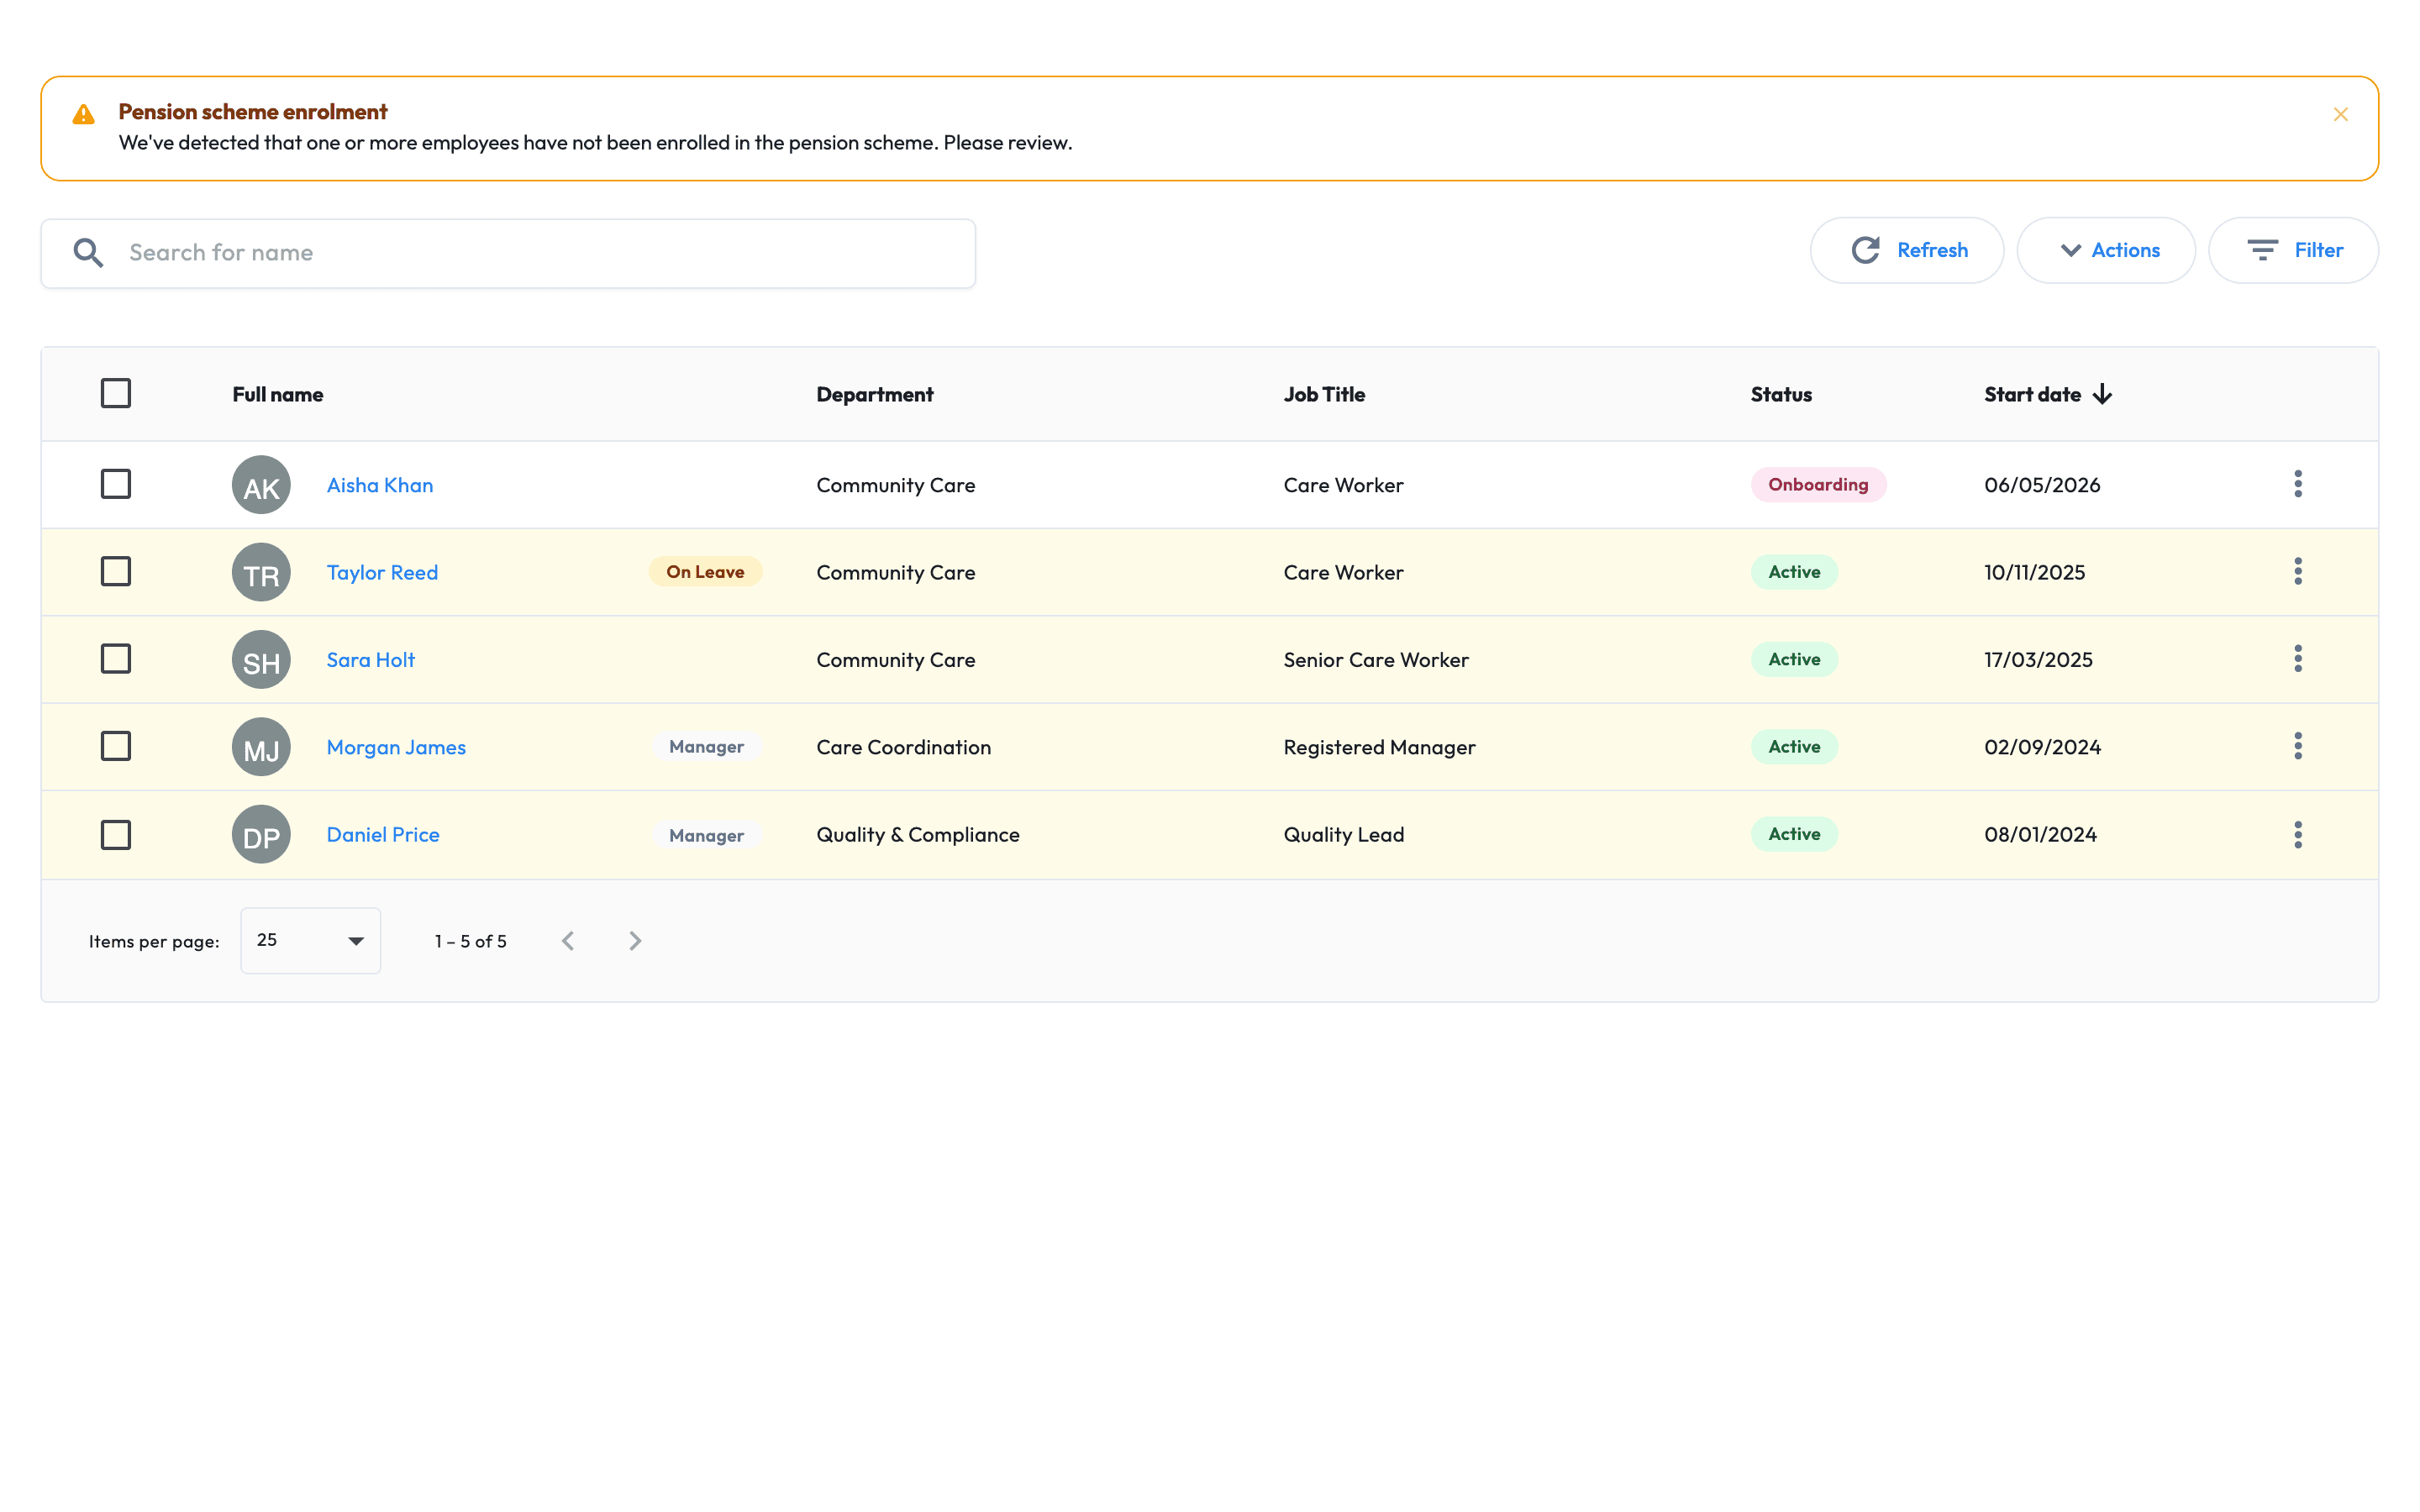Open Daniel Price's profile link
Viewport: 2420px width, 1512px height.
tap(383, 834)
